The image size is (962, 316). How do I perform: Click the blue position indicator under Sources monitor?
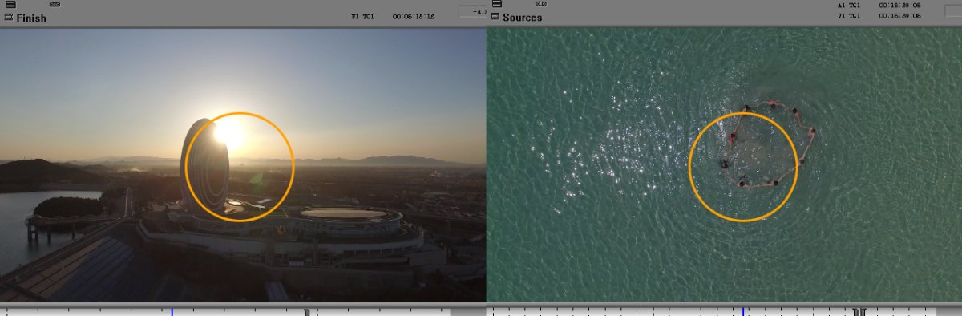tap(742, 311)
